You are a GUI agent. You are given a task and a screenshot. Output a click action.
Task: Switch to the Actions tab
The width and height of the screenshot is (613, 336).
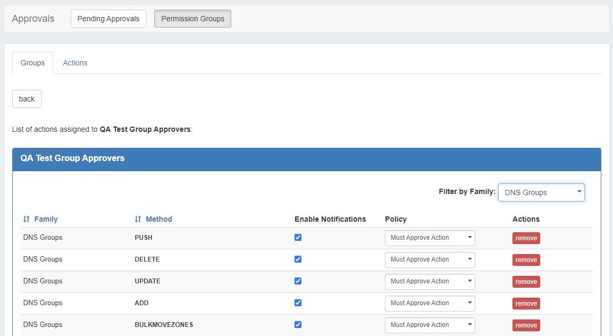click(75, 63)
